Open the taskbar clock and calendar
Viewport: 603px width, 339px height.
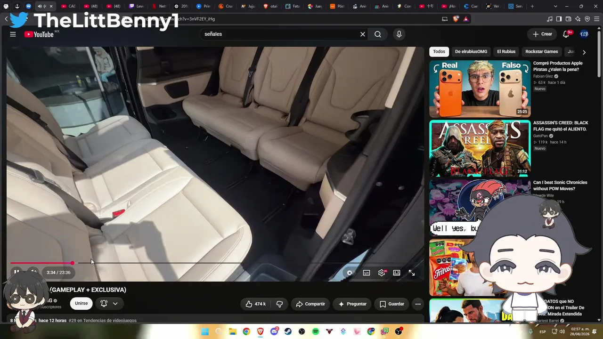(x=580, y=331)
